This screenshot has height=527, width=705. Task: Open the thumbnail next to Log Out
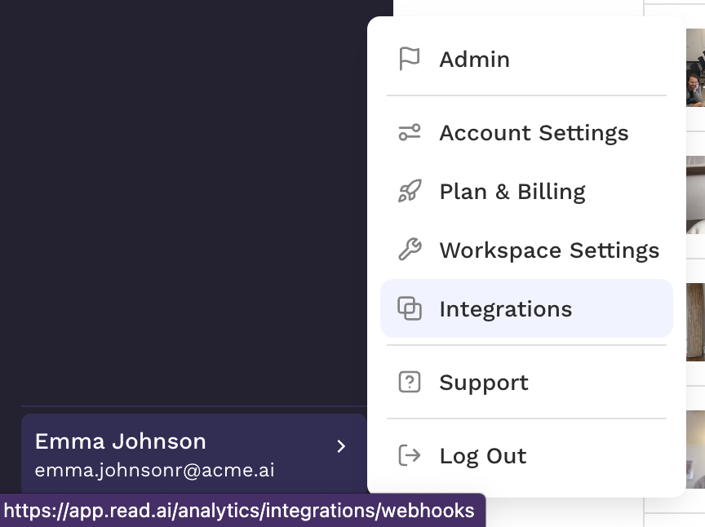(695, 449)
